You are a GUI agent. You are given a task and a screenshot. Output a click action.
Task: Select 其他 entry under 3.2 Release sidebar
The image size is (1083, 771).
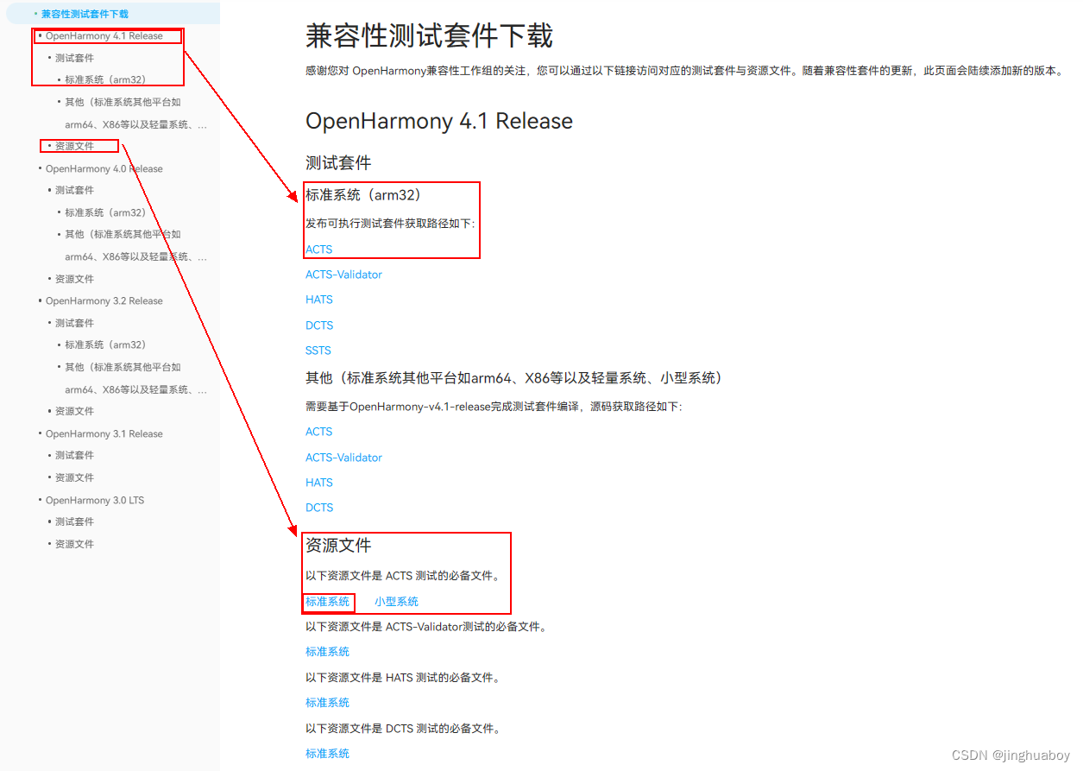pos(135,378)
